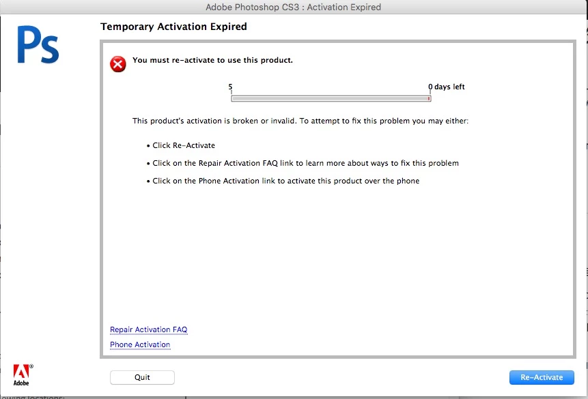This screenshot has height=399, width=588.
Task: Click the '0 days left' label
Action: coord(446,87)
